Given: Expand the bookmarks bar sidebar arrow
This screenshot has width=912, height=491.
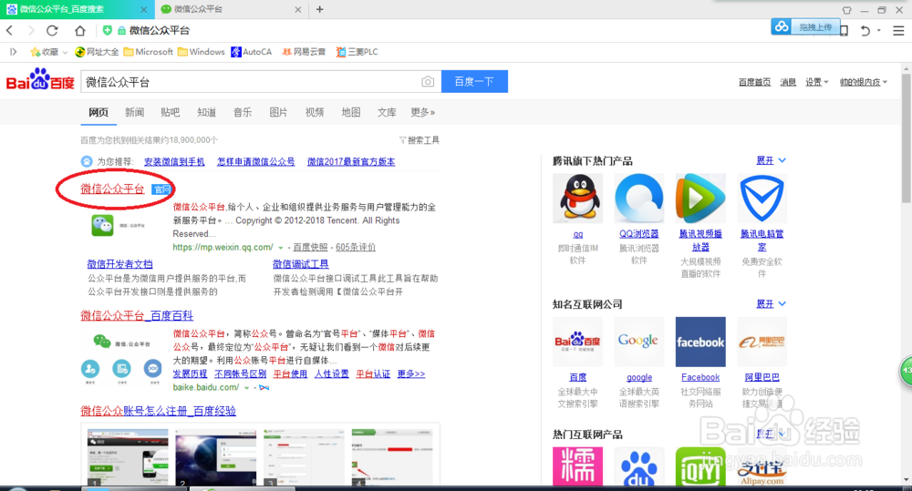Looking at the screenshot, I should click(x=14, y=52).
